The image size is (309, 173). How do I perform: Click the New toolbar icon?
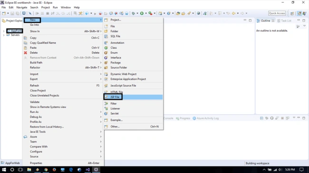coord(4,13)
